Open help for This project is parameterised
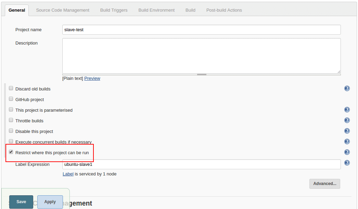This screenshot has width=358, height=209. (347, 110)
